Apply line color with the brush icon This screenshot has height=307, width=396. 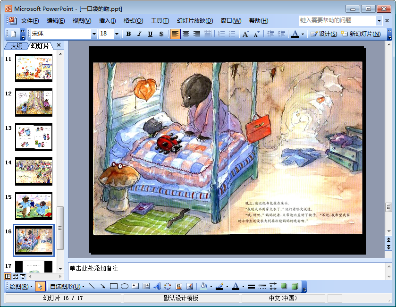[220, 286]
